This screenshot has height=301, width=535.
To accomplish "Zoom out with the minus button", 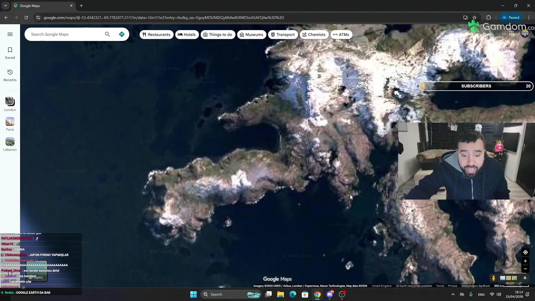I will tap(525, 269).
